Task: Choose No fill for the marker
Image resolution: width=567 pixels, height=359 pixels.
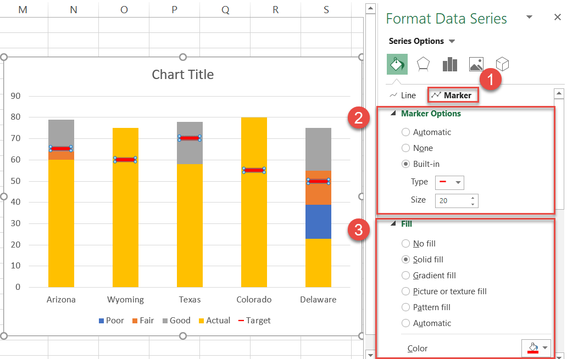Action: (x=405, y=243)
